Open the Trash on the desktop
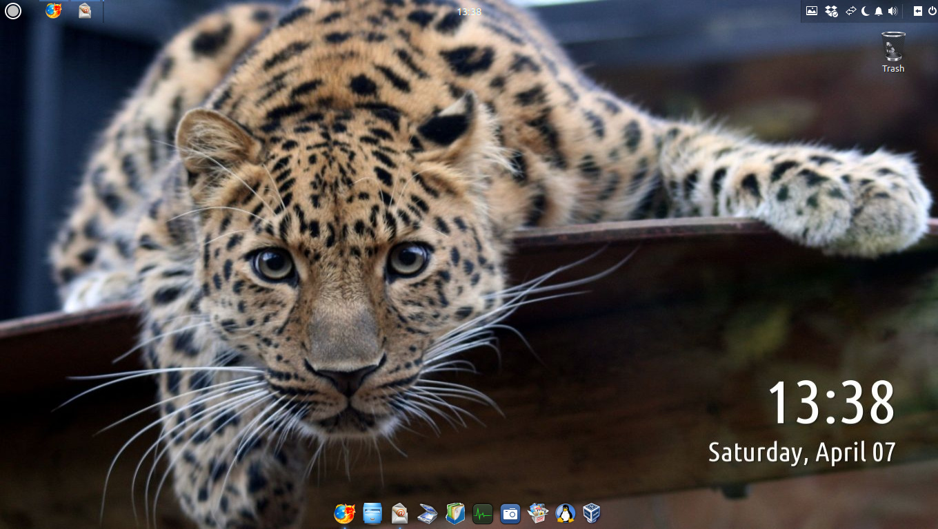The width and height of the screenshot is (938, 529). click(x=892, y=48)
